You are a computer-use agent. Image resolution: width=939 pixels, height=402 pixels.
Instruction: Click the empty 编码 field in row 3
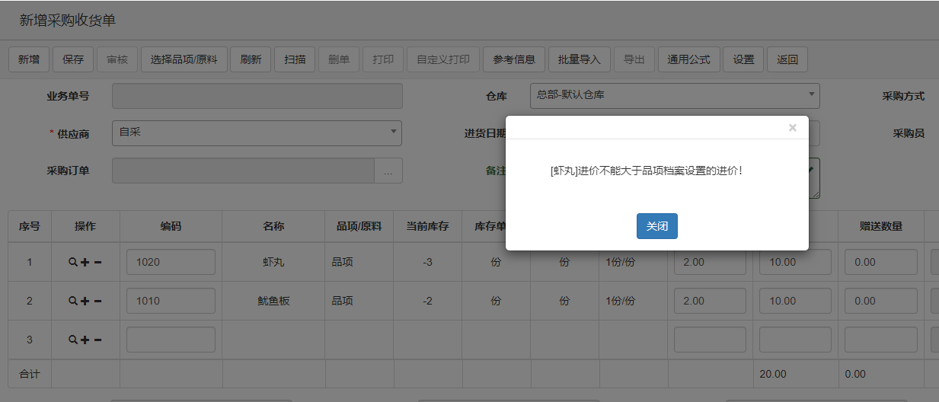(171, 340)
